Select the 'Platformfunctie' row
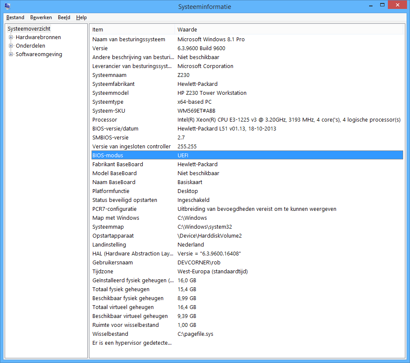This screenshot has height=363, width=410. coord(247,191)
